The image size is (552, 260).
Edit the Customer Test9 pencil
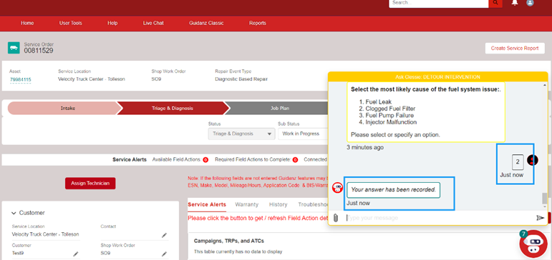click(76, 254)
